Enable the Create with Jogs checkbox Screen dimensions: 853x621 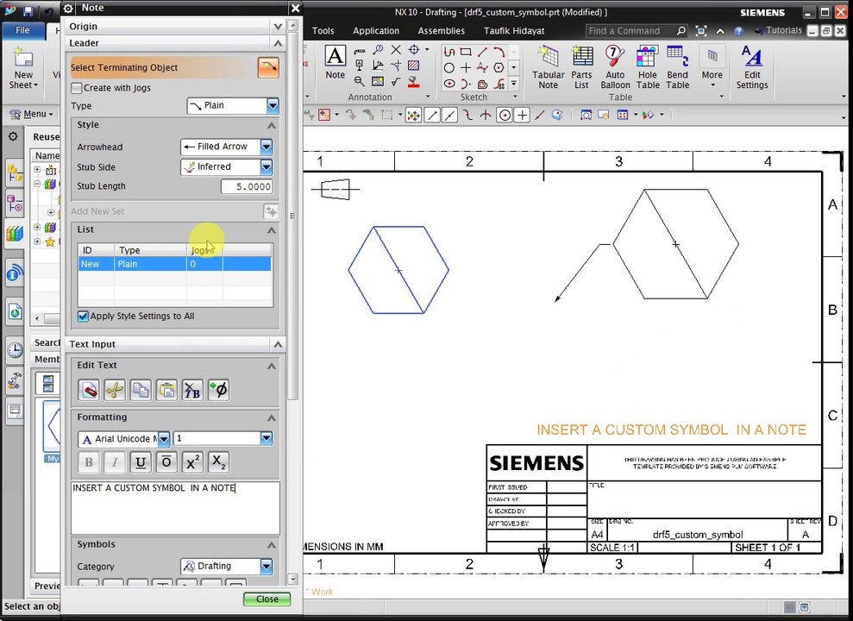coord(77,88)
